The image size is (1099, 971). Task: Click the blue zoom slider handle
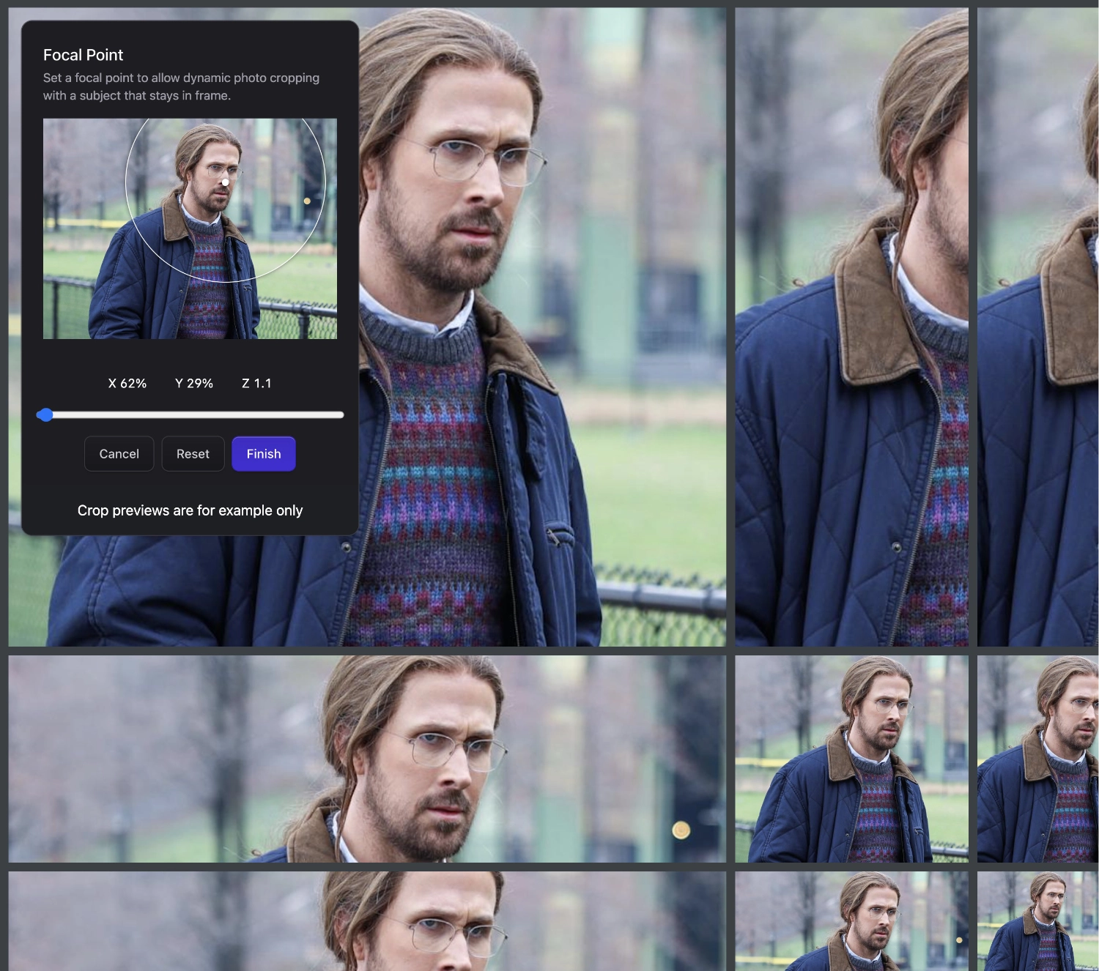pos(46,414)
